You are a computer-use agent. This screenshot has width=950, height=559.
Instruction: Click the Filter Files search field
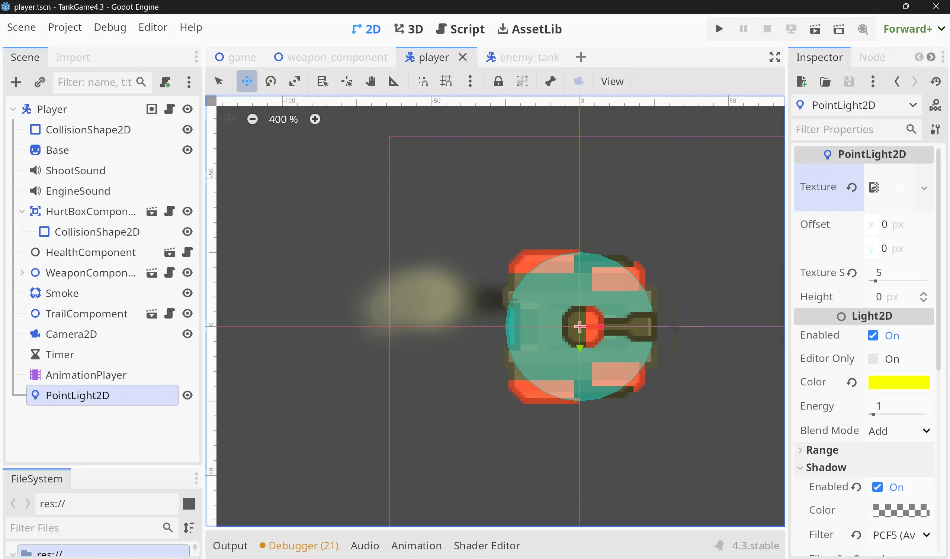click(x=92, y=528)
